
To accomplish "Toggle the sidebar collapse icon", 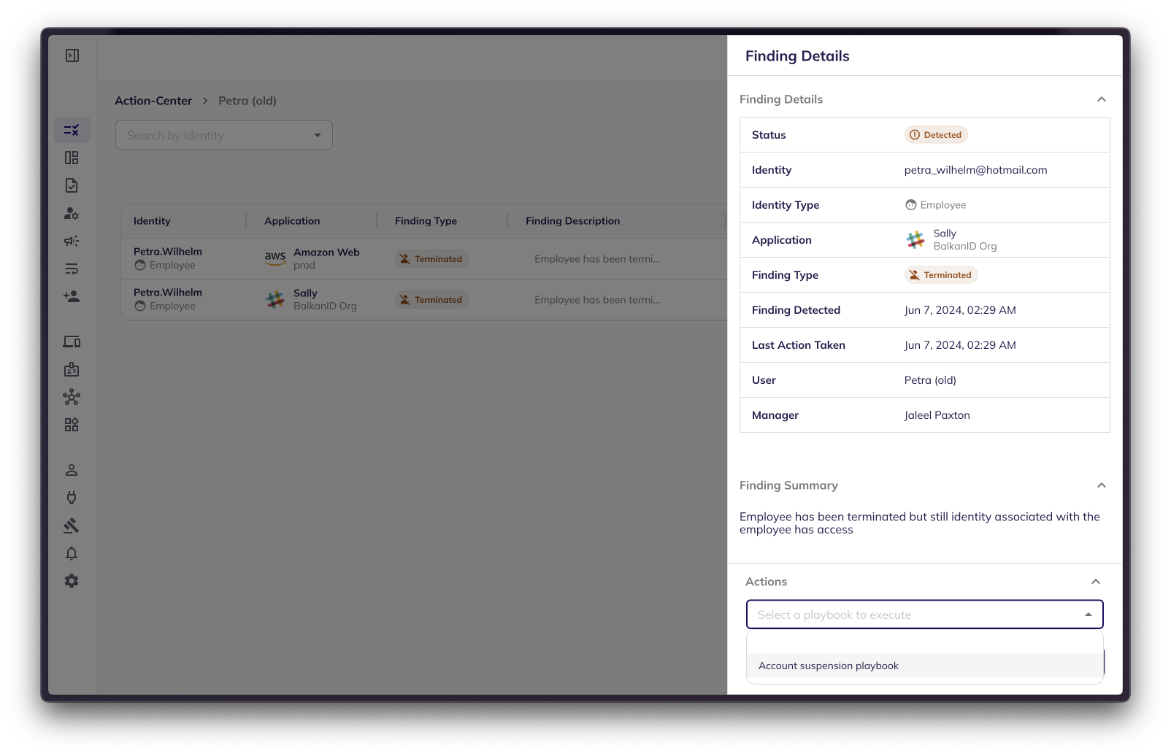I will [72, 55].
